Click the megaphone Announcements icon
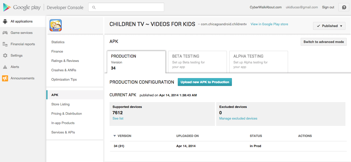 (5, 78)
